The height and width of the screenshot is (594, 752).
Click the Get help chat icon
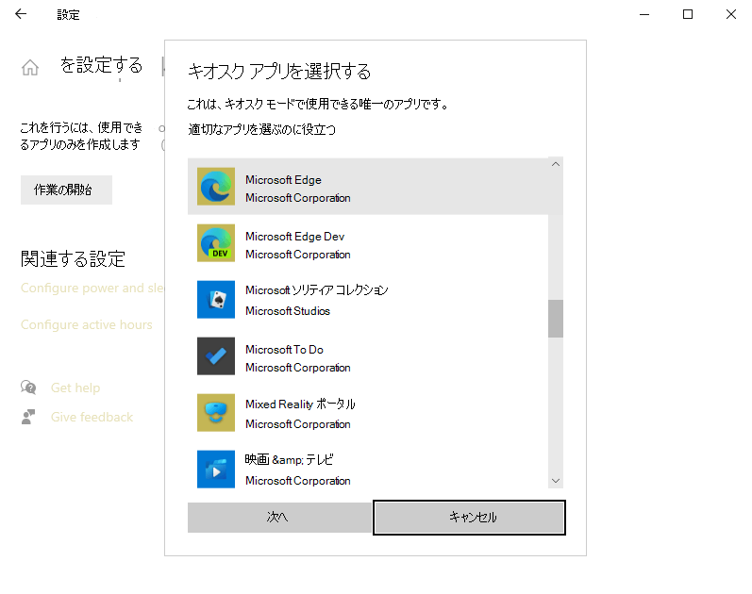coord(28,387)
